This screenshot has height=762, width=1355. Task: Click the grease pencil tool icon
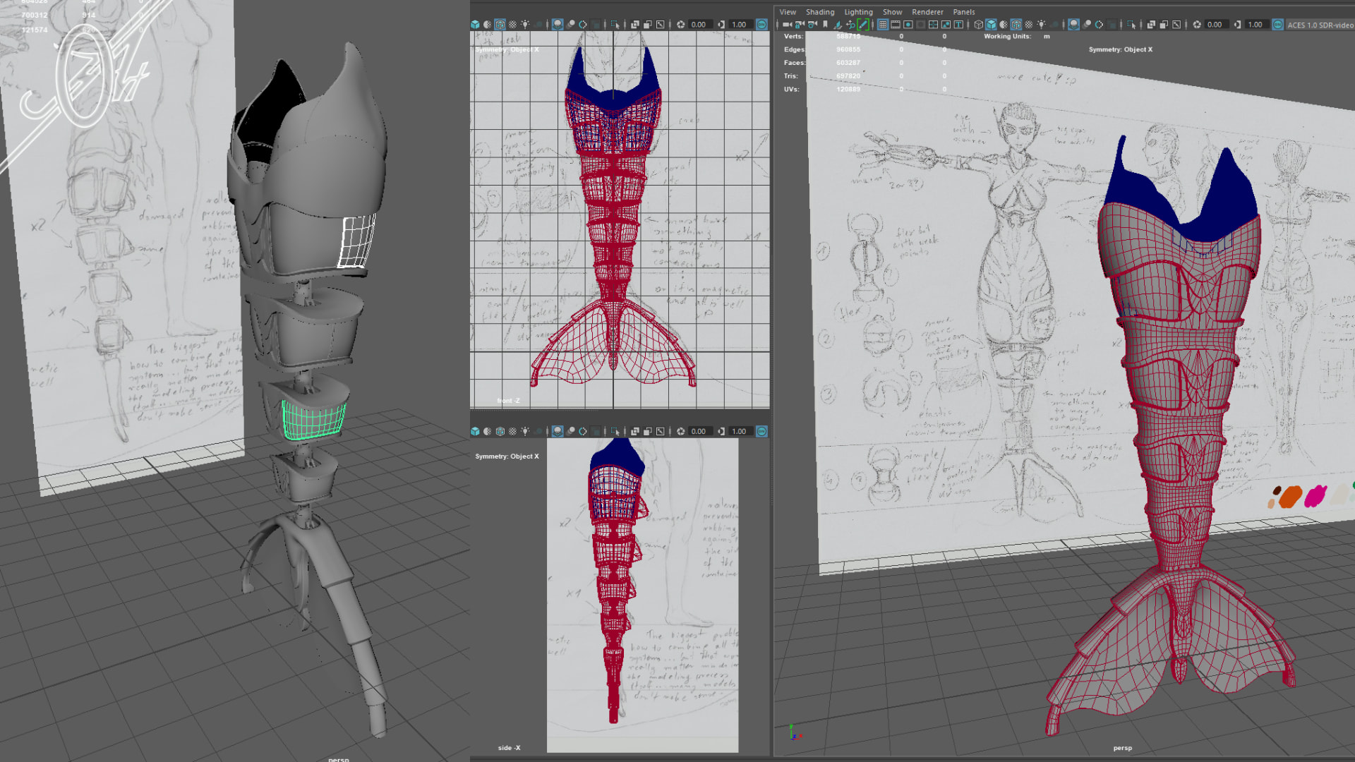(x=863, y=24)
